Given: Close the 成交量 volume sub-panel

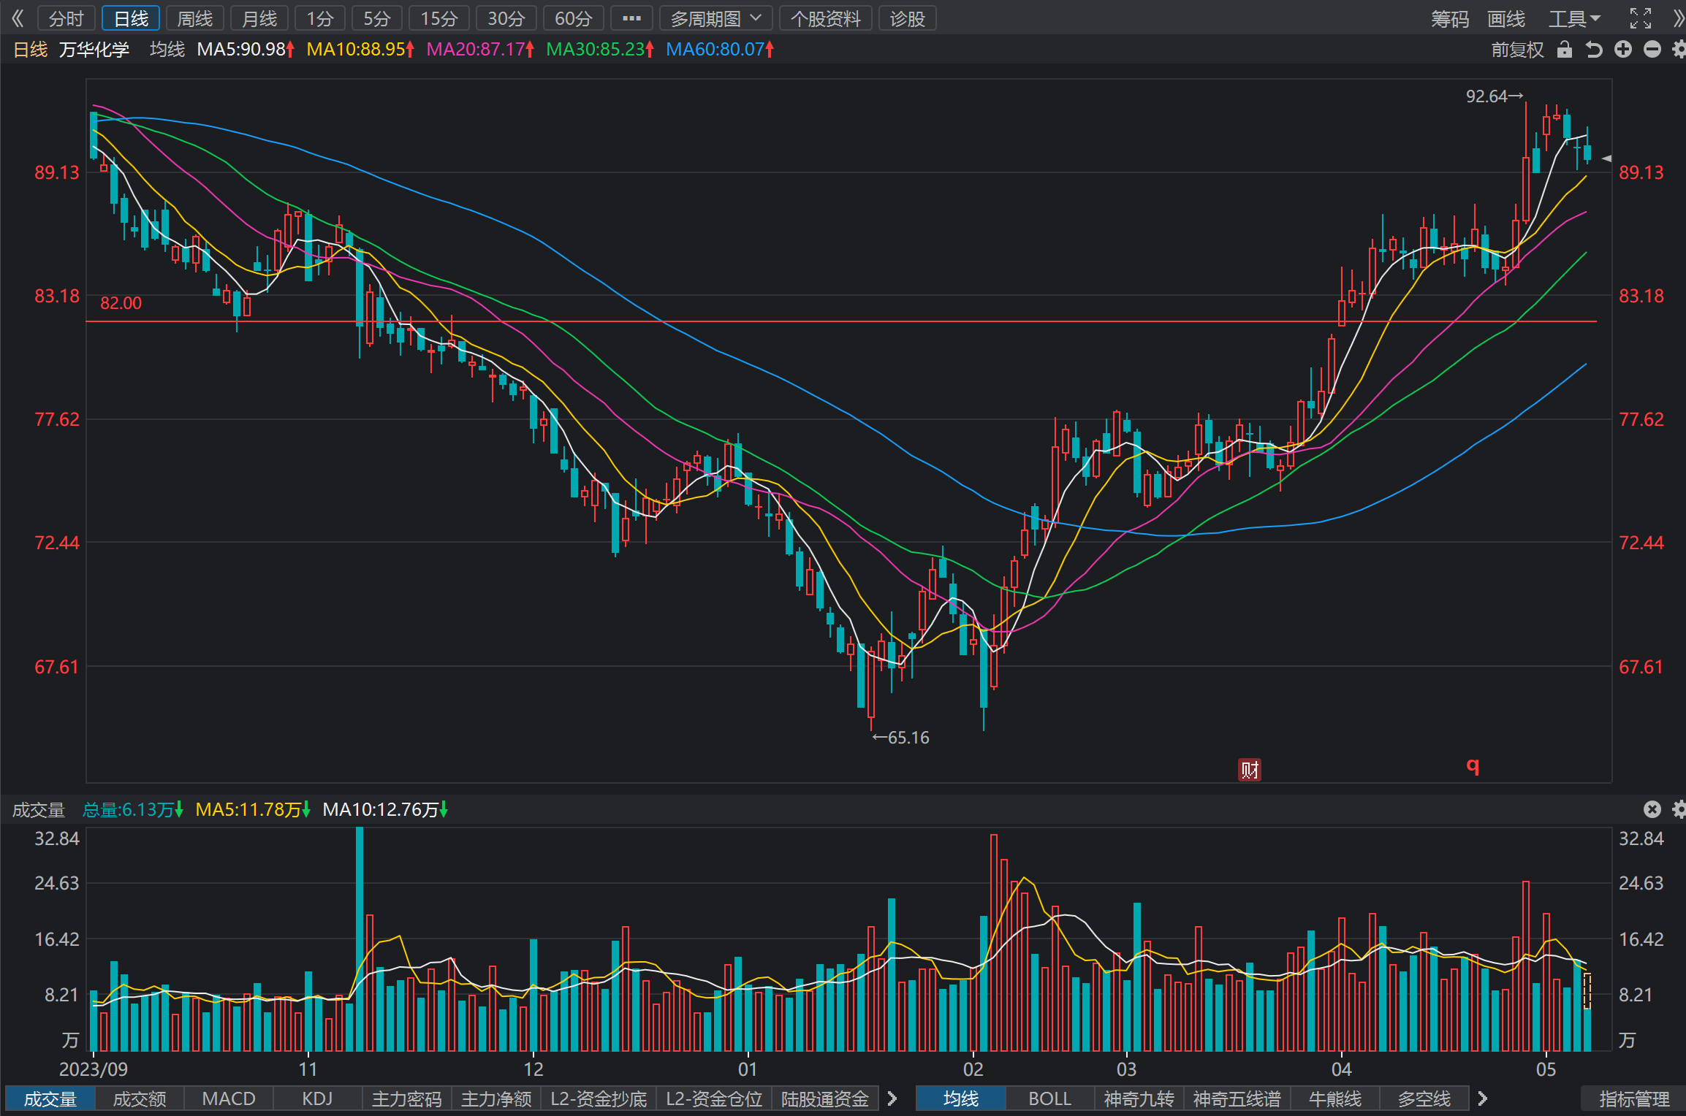Looking at the screenshot, I should [1652, 809].
